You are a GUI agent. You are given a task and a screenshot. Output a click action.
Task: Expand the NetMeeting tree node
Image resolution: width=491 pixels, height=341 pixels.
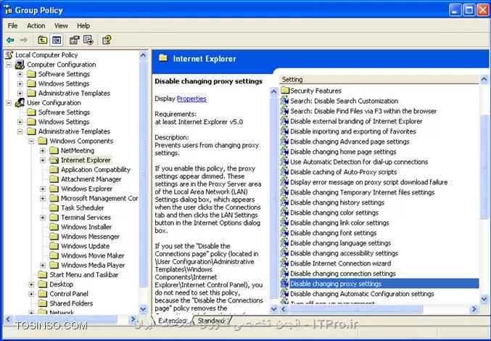[x=43, y=151]
